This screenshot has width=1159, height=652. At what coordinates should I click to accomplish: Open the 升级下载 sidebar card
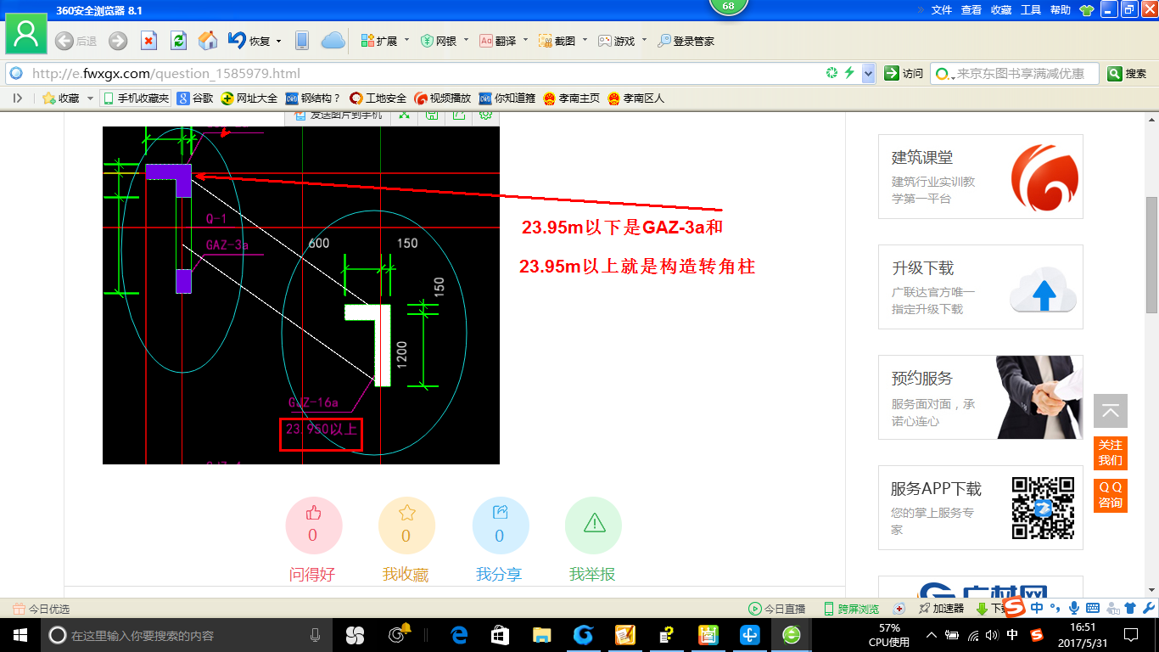pyautogui.click(x=981, y=287)
